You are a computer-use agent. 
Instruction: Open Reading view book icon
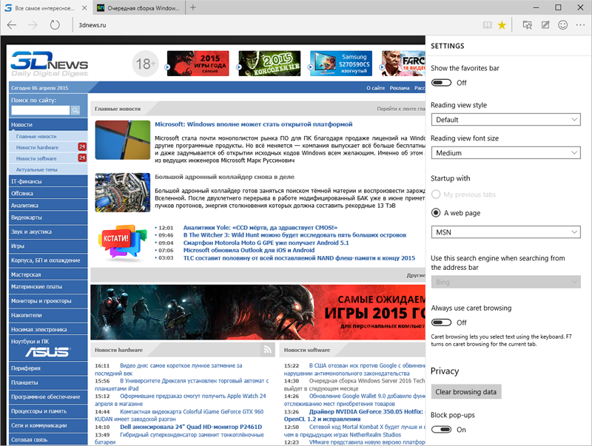488,25
